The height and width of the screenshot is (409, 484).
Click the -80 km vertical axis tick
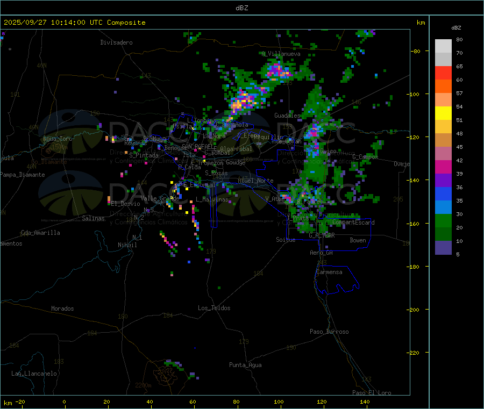click(416, 51)
